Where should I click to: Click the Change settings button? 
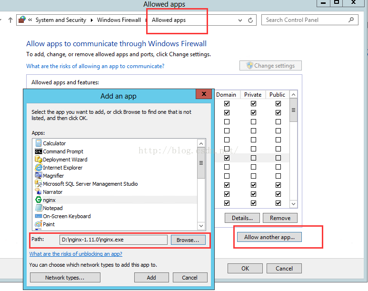coord(270,66)
